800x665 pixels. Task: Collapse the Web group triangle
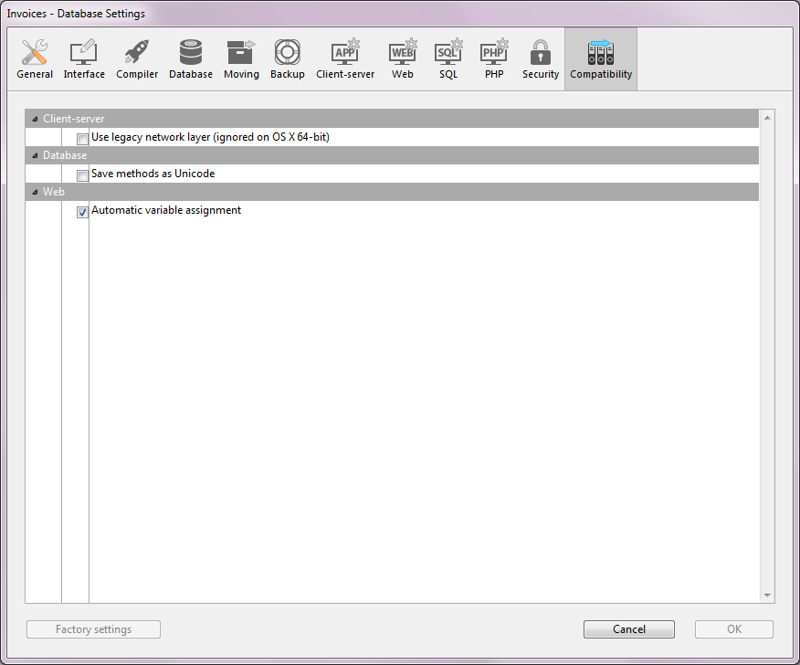click(35, 193)
